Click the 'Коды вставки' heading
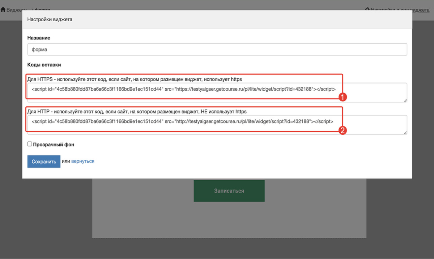 pos(44,65)
